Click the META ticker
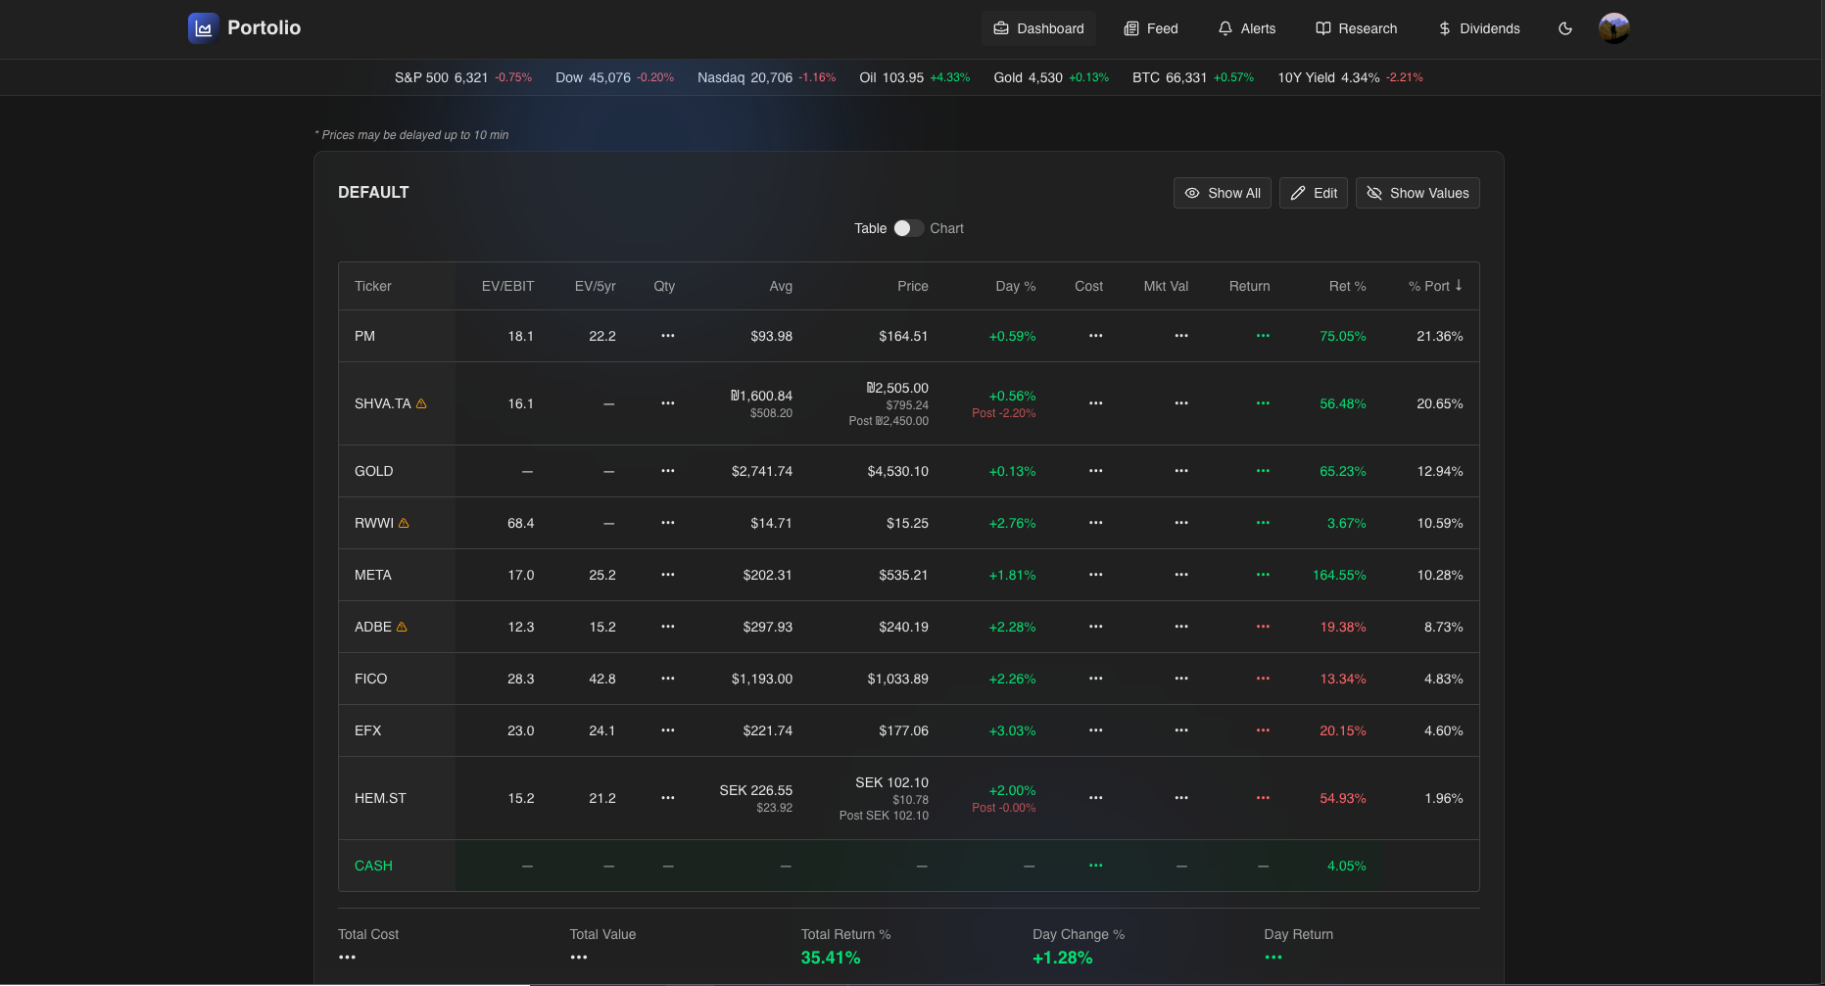The image size is (1825, 986). 373,575
